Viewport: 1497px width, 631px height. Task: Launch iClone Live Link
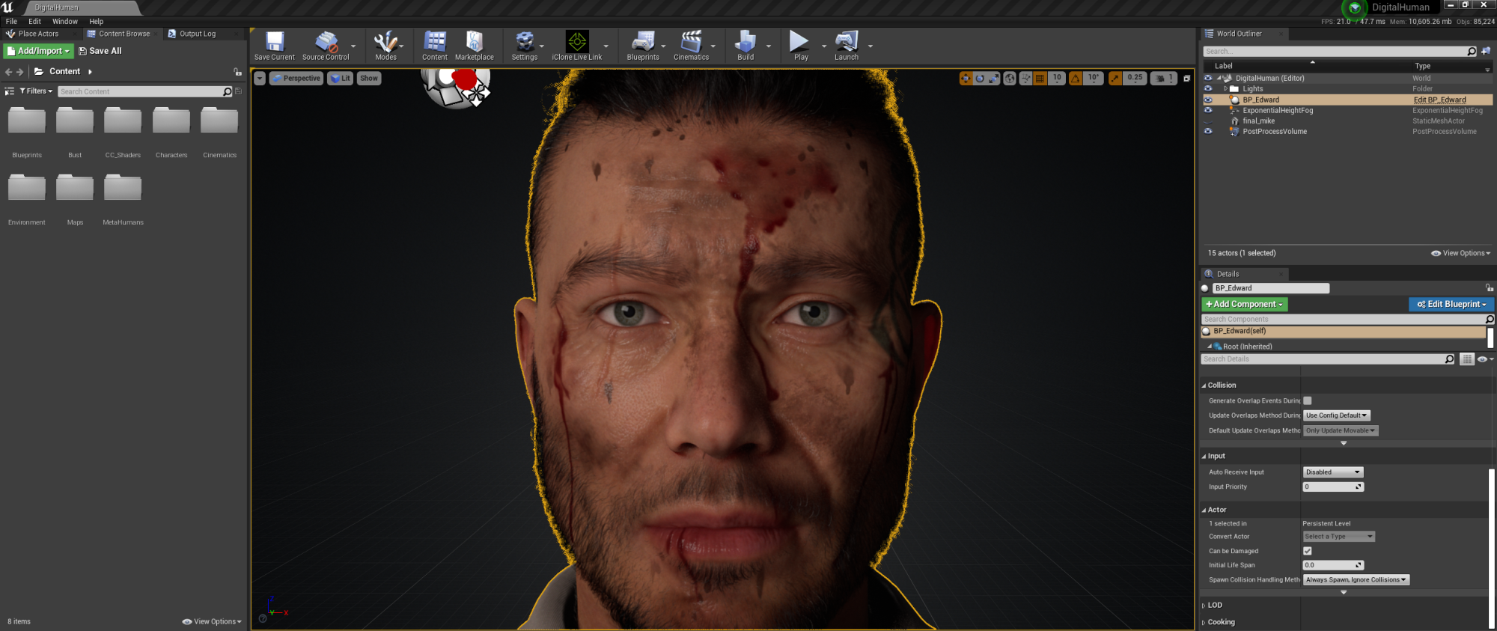point(576,46)
